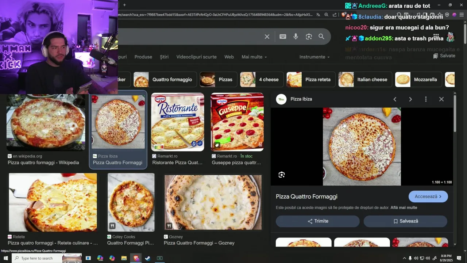Select the 4 cheese filter chip
Viewport: 467px width, 263px height.
262,80
